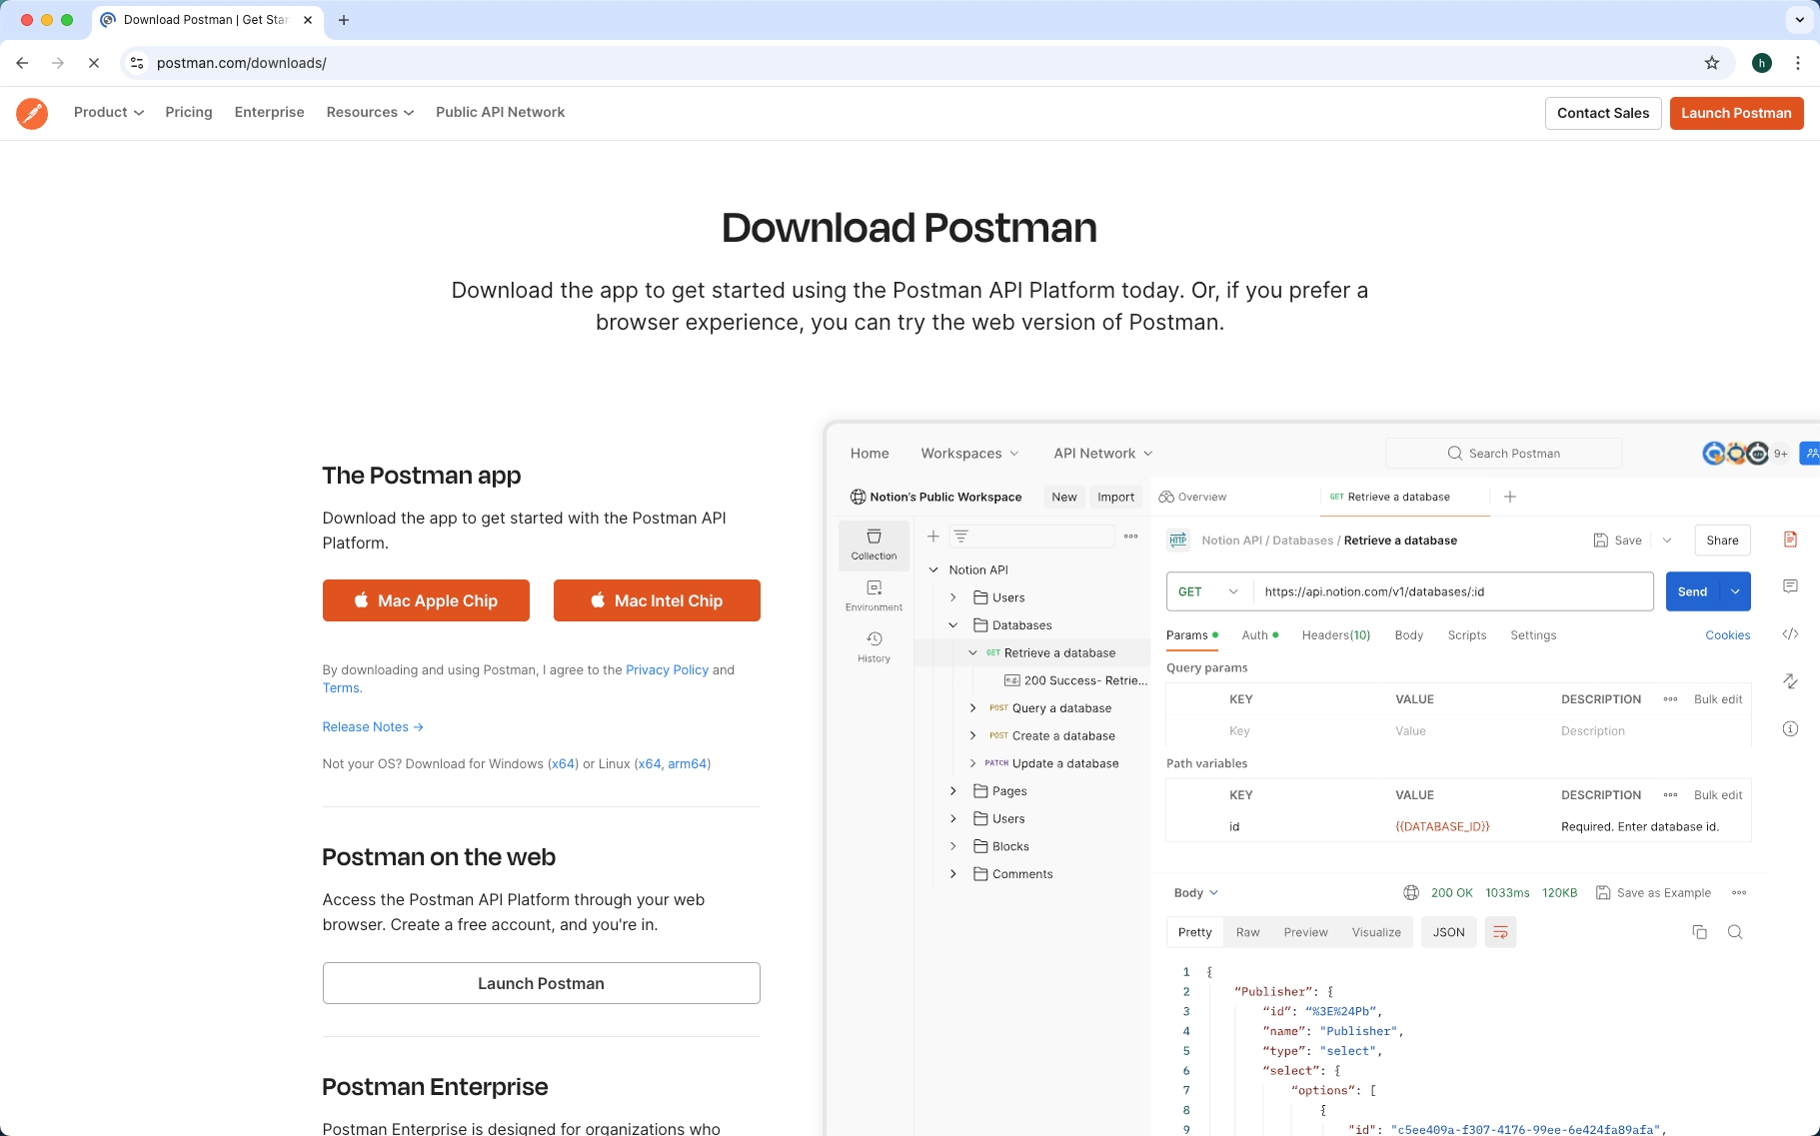Image resolution: width=1820 pixels, height=1136 pixels.
Task: Open the History sidebar panel
Action: [x=873, y=646]
